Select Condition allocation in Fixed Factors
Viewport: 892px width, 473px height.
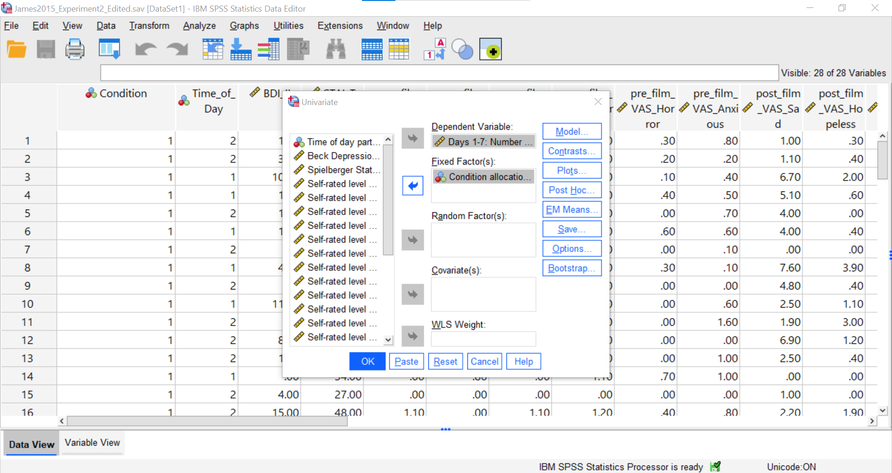click(484, 177)
